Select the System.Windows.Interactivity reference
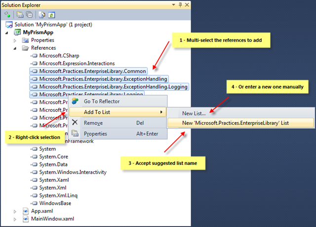The width and height of the screenshot is (316, 227). point(69,172)
